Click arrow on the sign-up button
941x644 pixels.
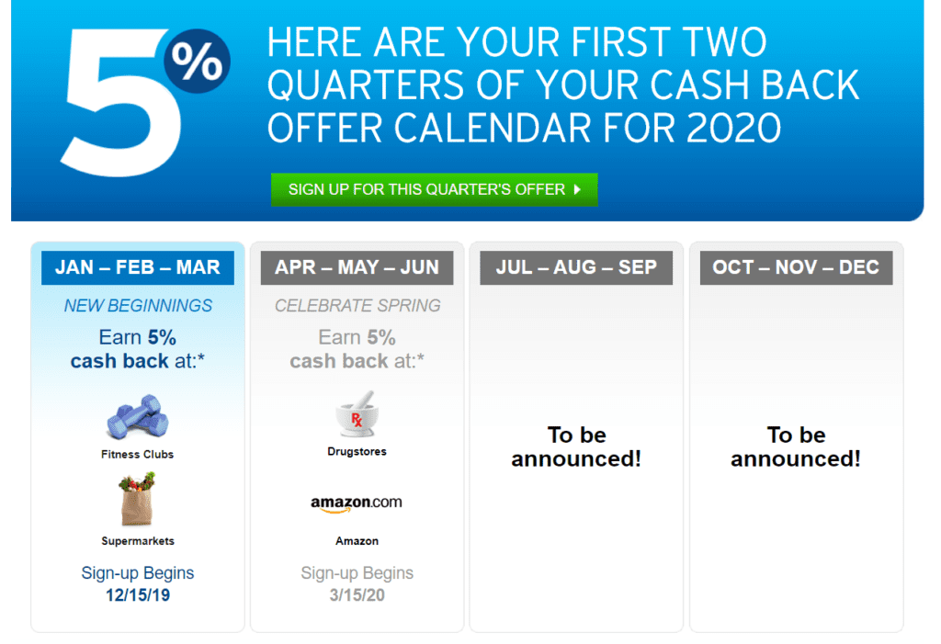pyautogui.click(x=577, y=189)
